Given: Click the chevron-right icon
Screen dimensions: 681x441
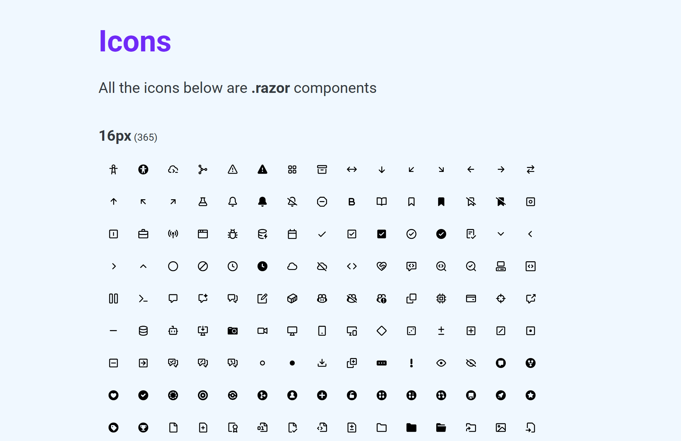Looking at the screenshot, I should point(113,266).
